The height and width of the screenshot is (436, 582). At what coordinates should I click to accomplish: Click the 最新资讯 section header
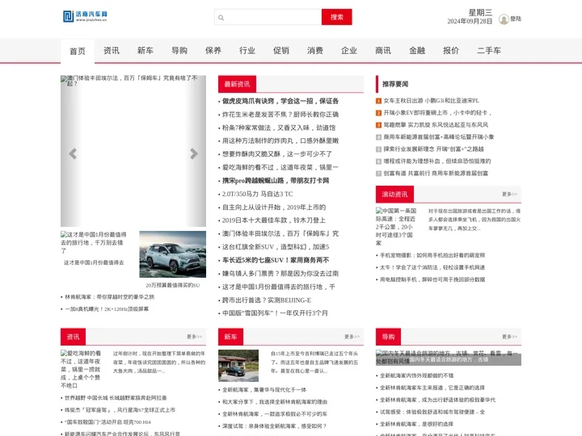237,84
